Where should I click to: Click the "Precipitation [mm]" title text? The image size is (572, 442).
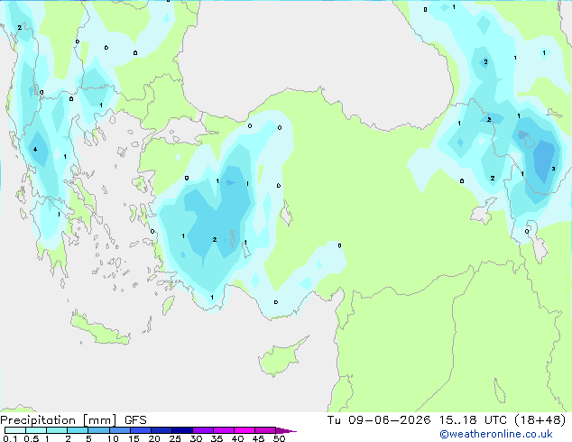pos(59,420)
